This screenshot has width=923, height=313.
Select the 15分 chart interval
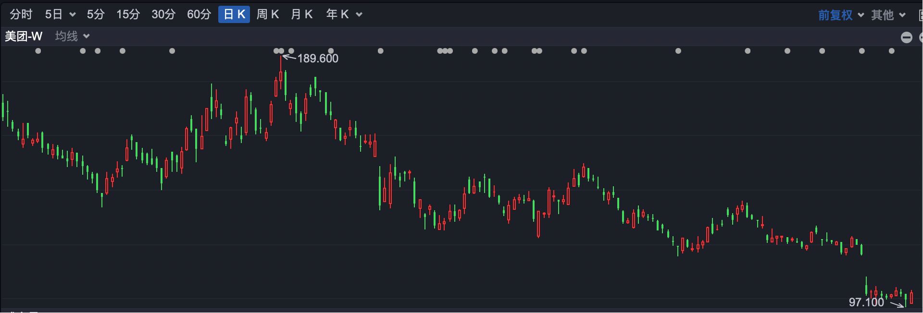point(128,14)
